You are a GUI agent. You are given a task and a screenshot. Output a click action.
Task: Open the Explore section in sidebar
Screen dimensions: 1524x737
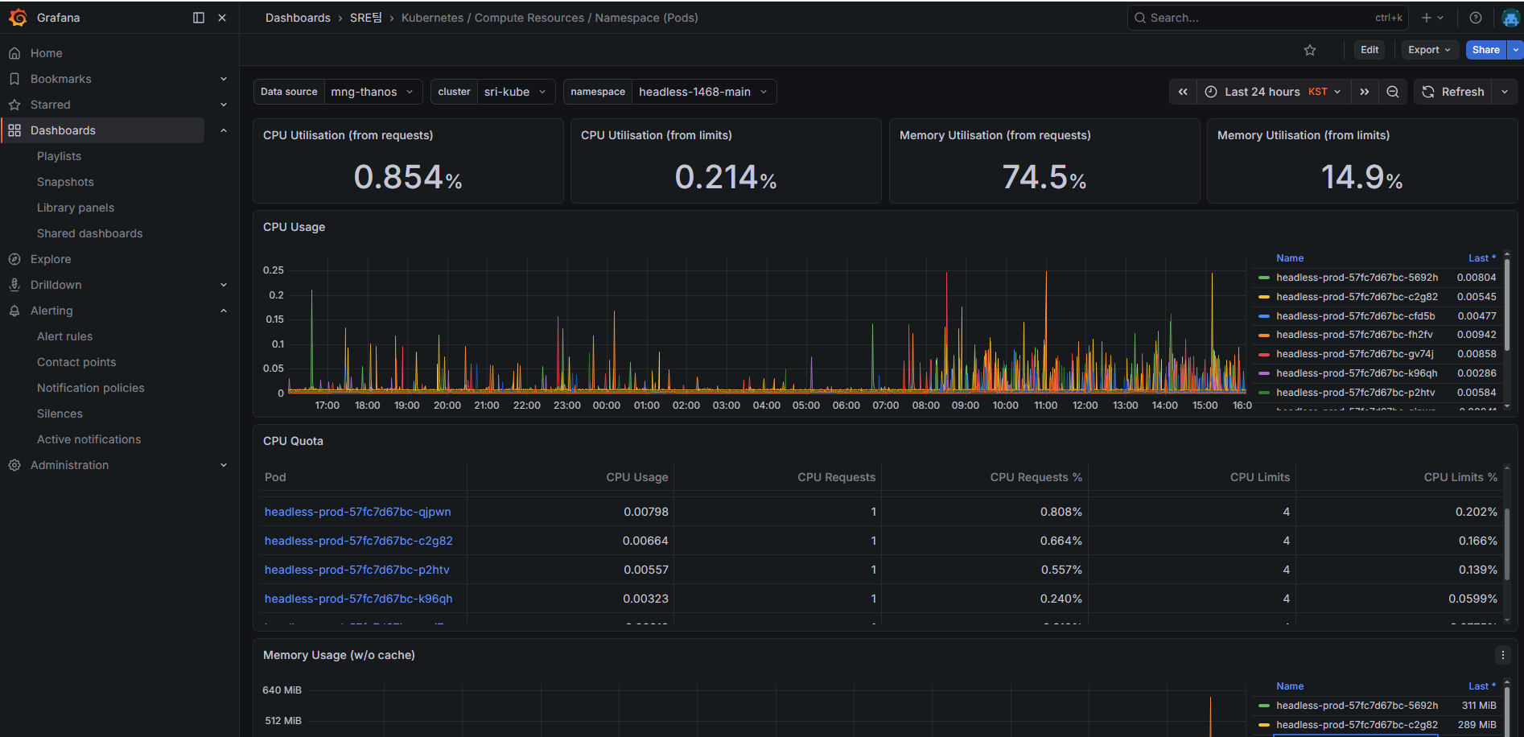point(51,258)
